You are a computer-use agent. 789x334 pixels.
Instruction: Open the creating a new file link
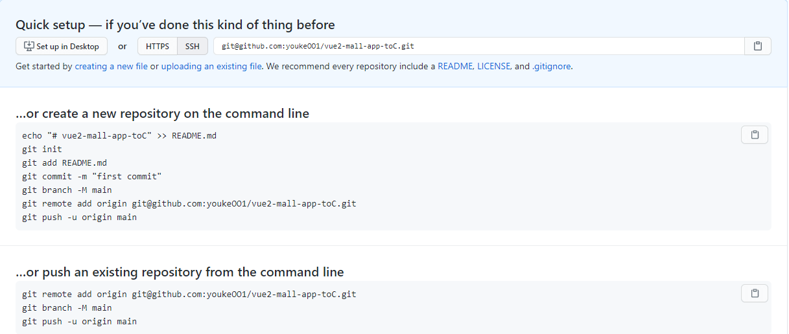tap(112, 66)
